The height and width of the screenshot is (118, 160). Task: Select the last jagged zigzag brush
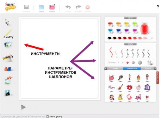pyautogui.click(x=148, y=53)
